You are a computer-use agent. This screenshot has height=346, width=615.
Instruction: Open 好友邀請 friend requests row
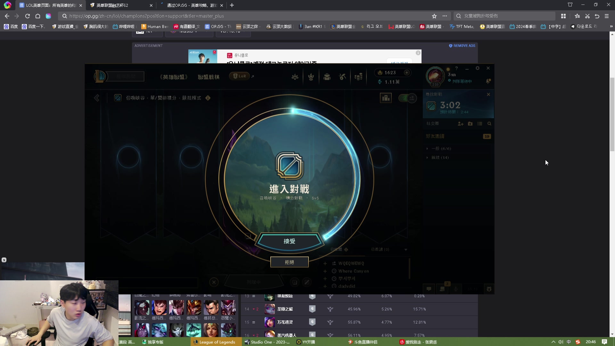pos(458,136)
